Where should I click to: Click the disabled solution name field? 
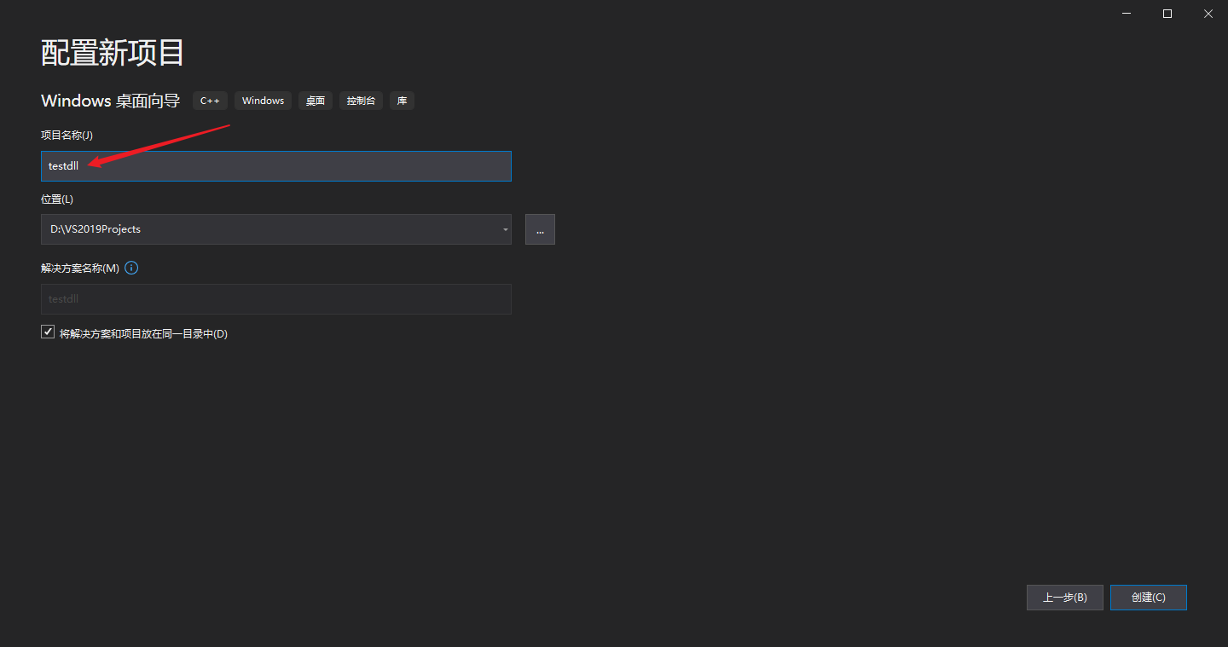click(276, 299)
